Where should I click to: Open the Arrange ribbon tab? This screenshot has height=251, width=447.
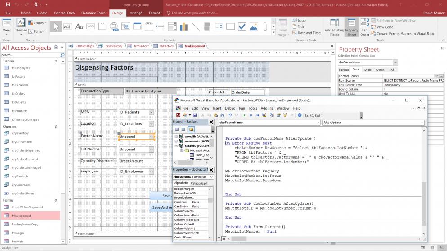click(x=136, y=13)
